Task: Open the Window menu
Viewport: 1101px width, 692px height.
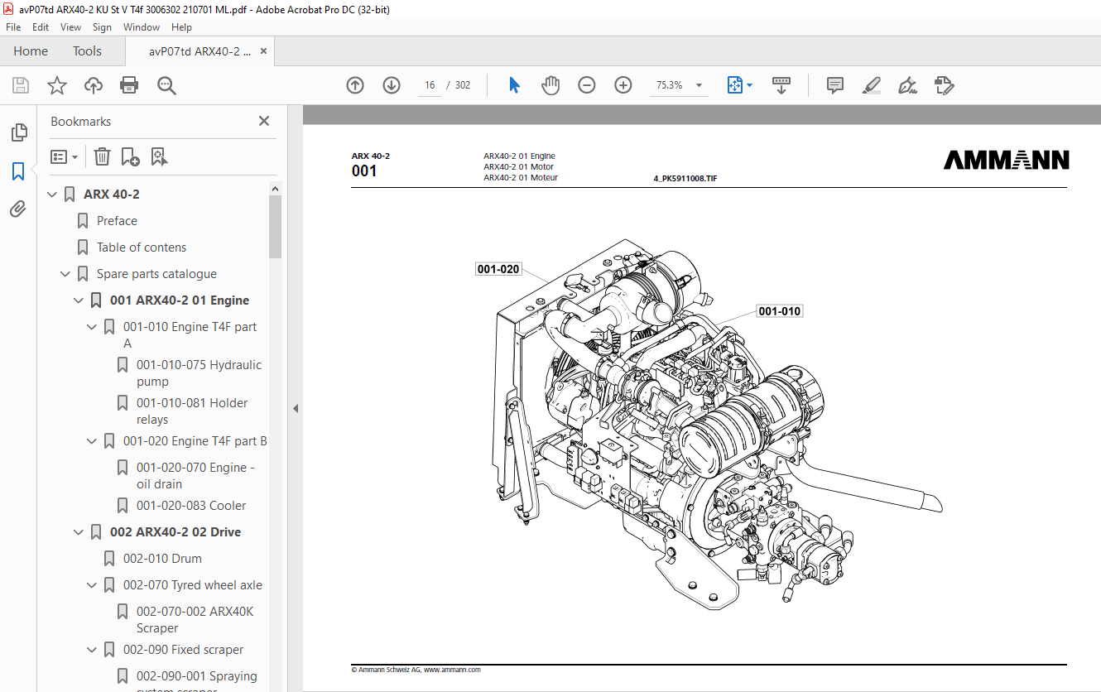Action: (x=142, y=27)
